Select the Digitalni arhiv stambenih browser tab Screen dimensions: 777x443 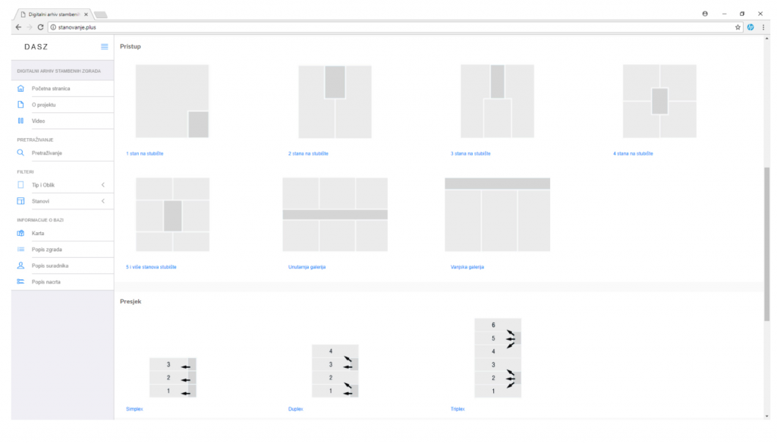54,14
